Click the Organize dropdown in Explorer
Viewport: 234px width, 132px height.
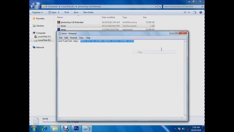(x=37, y=12)
